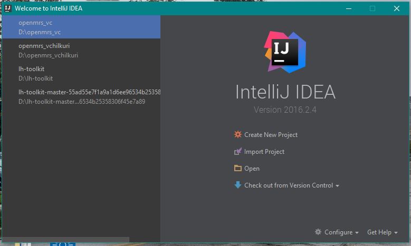Open the lh-toolkit recent project
This screenshot has width=411, height=246.
pyautogui.click(x=81, y=74)
